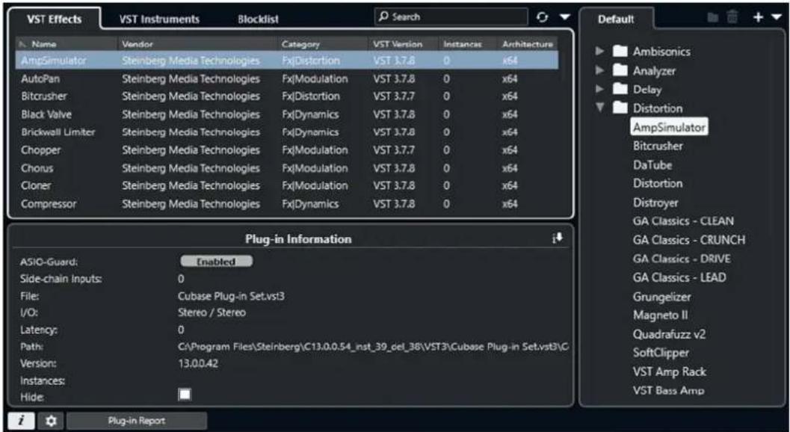Switch to the VST Instruments tab
This screenshot has width=790, height=432.
pos(159,19)
